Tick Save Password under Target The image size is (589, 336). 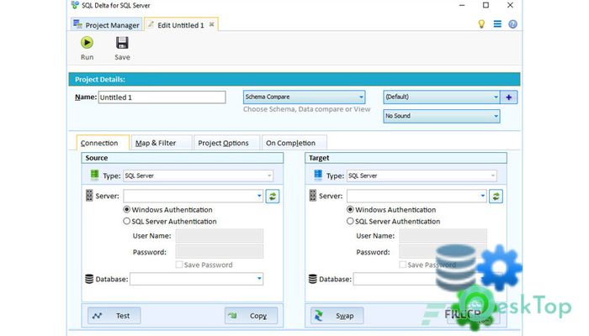(403, 265)
